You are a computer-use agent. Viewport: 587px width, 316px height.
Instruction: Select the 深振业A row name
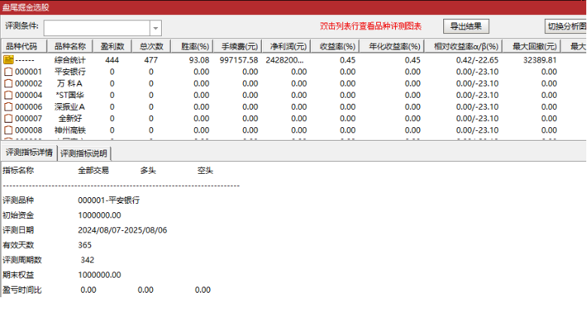pyautogui.click(x=71, y=107)
